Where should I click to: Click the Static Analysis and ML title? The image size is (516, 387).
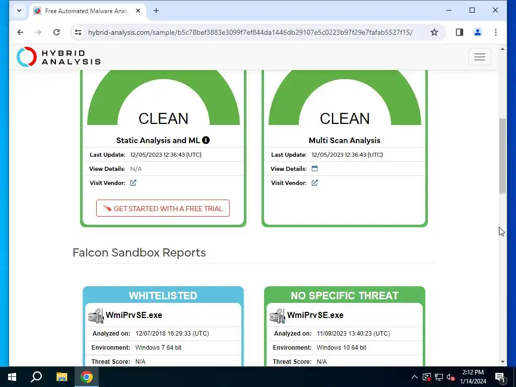pyautogui.click(x=158, y=140)
